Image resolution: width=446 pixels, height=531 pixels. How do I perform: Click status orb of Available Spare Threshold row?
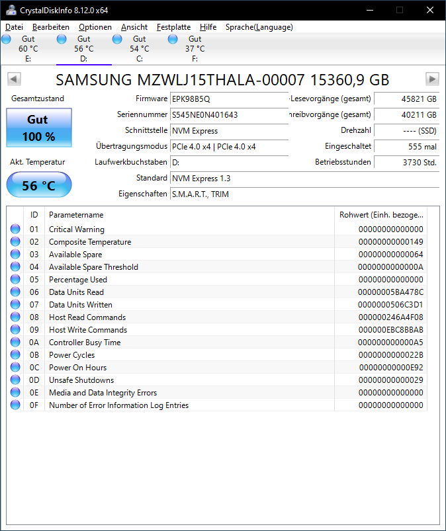(15, 266)
